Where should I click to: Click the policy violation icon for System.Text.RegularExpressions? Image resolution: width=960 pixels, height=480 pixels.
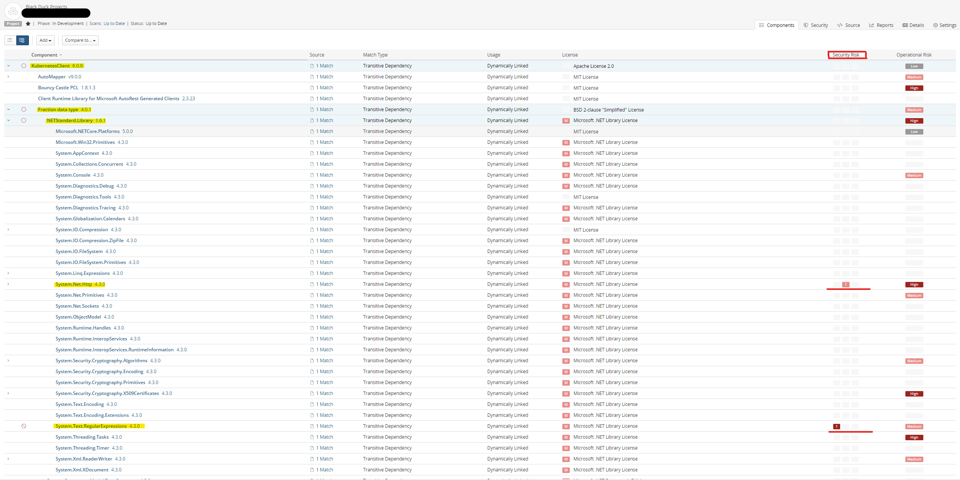pyautogui.click(x=24, y=426)
